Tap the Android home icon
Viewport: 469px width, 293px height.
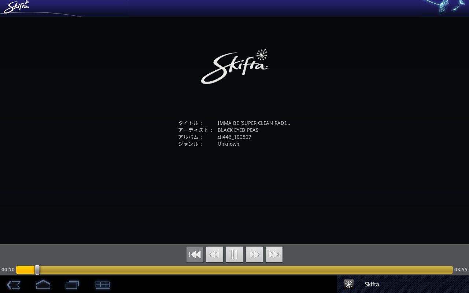point(43,284)
